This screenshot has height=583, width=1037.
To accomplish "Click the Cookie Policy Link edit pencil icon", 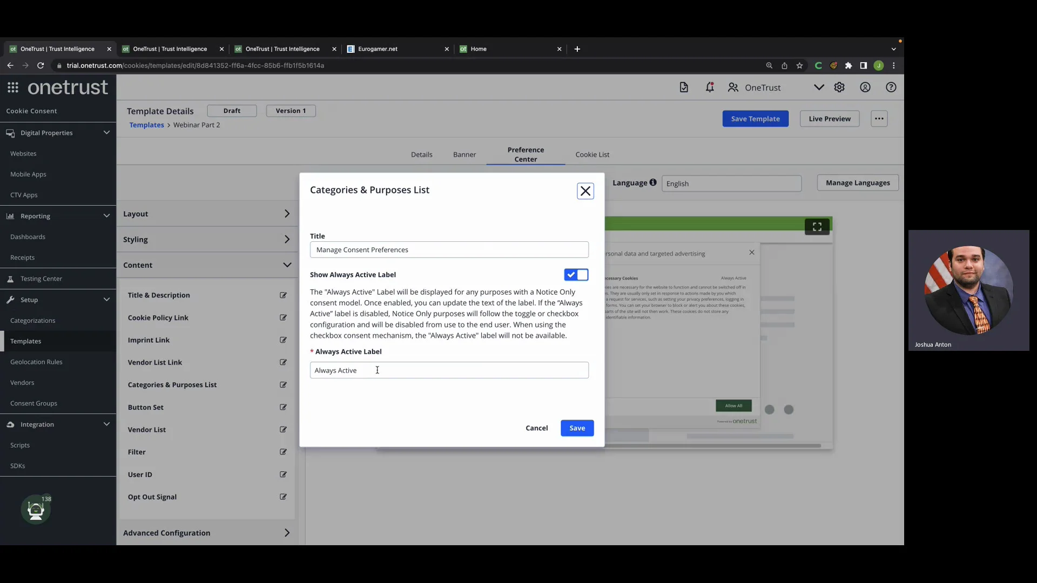I will click(x=284, y=317).
